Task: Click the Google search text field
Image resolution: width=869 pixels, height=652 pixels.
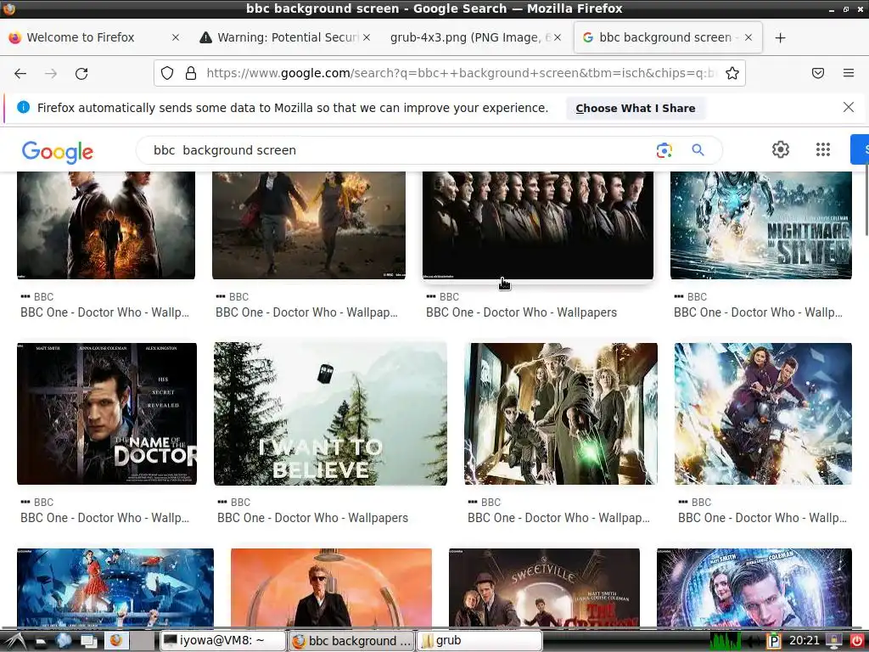Action: pyautogui.click(x=399, y=150)
